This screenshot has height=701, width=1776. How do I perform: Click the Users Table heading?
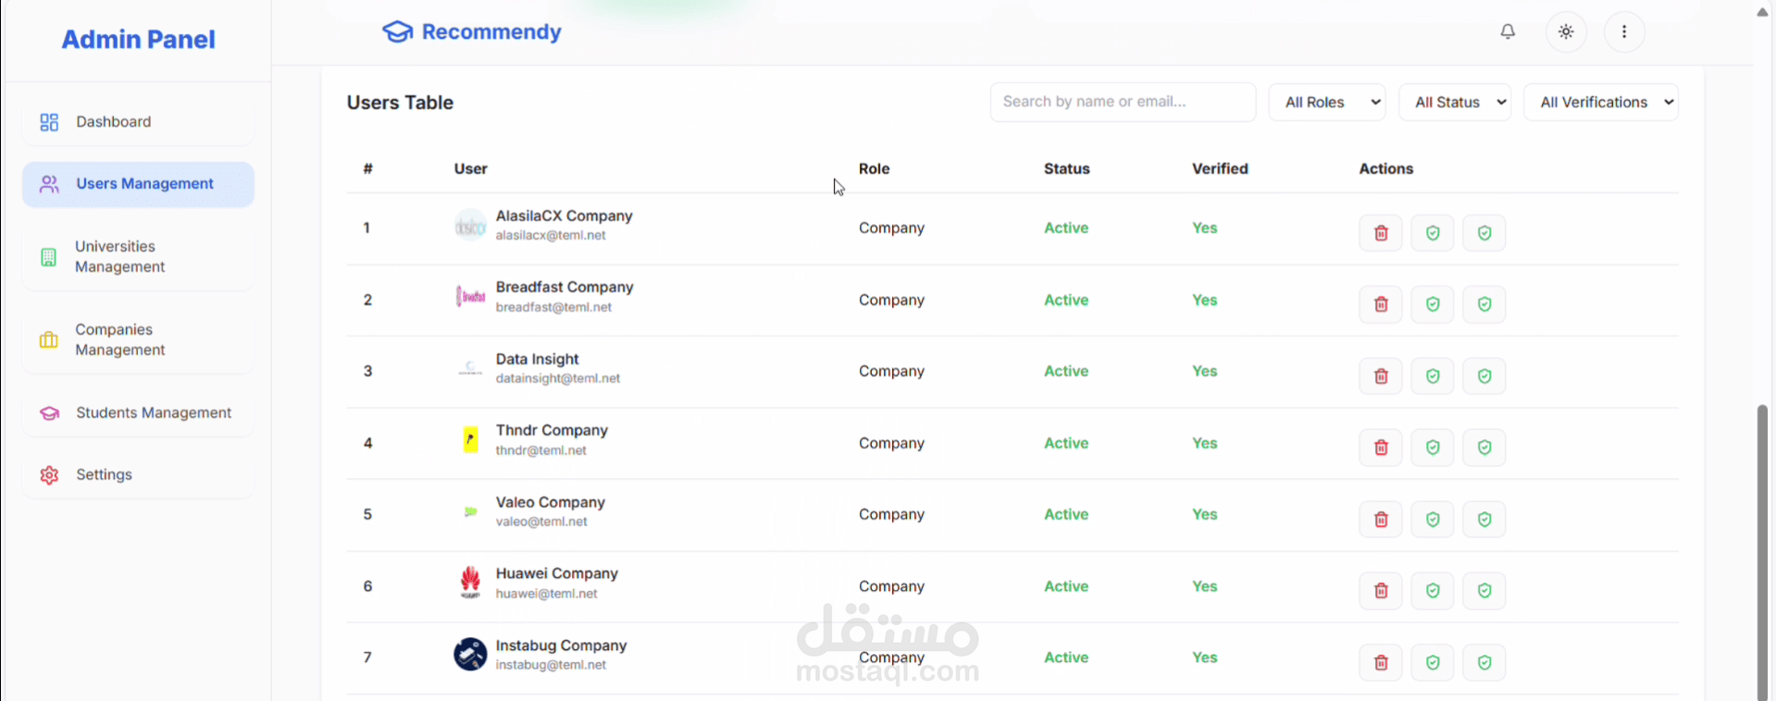pyautogui.click(x=400, y=103)
